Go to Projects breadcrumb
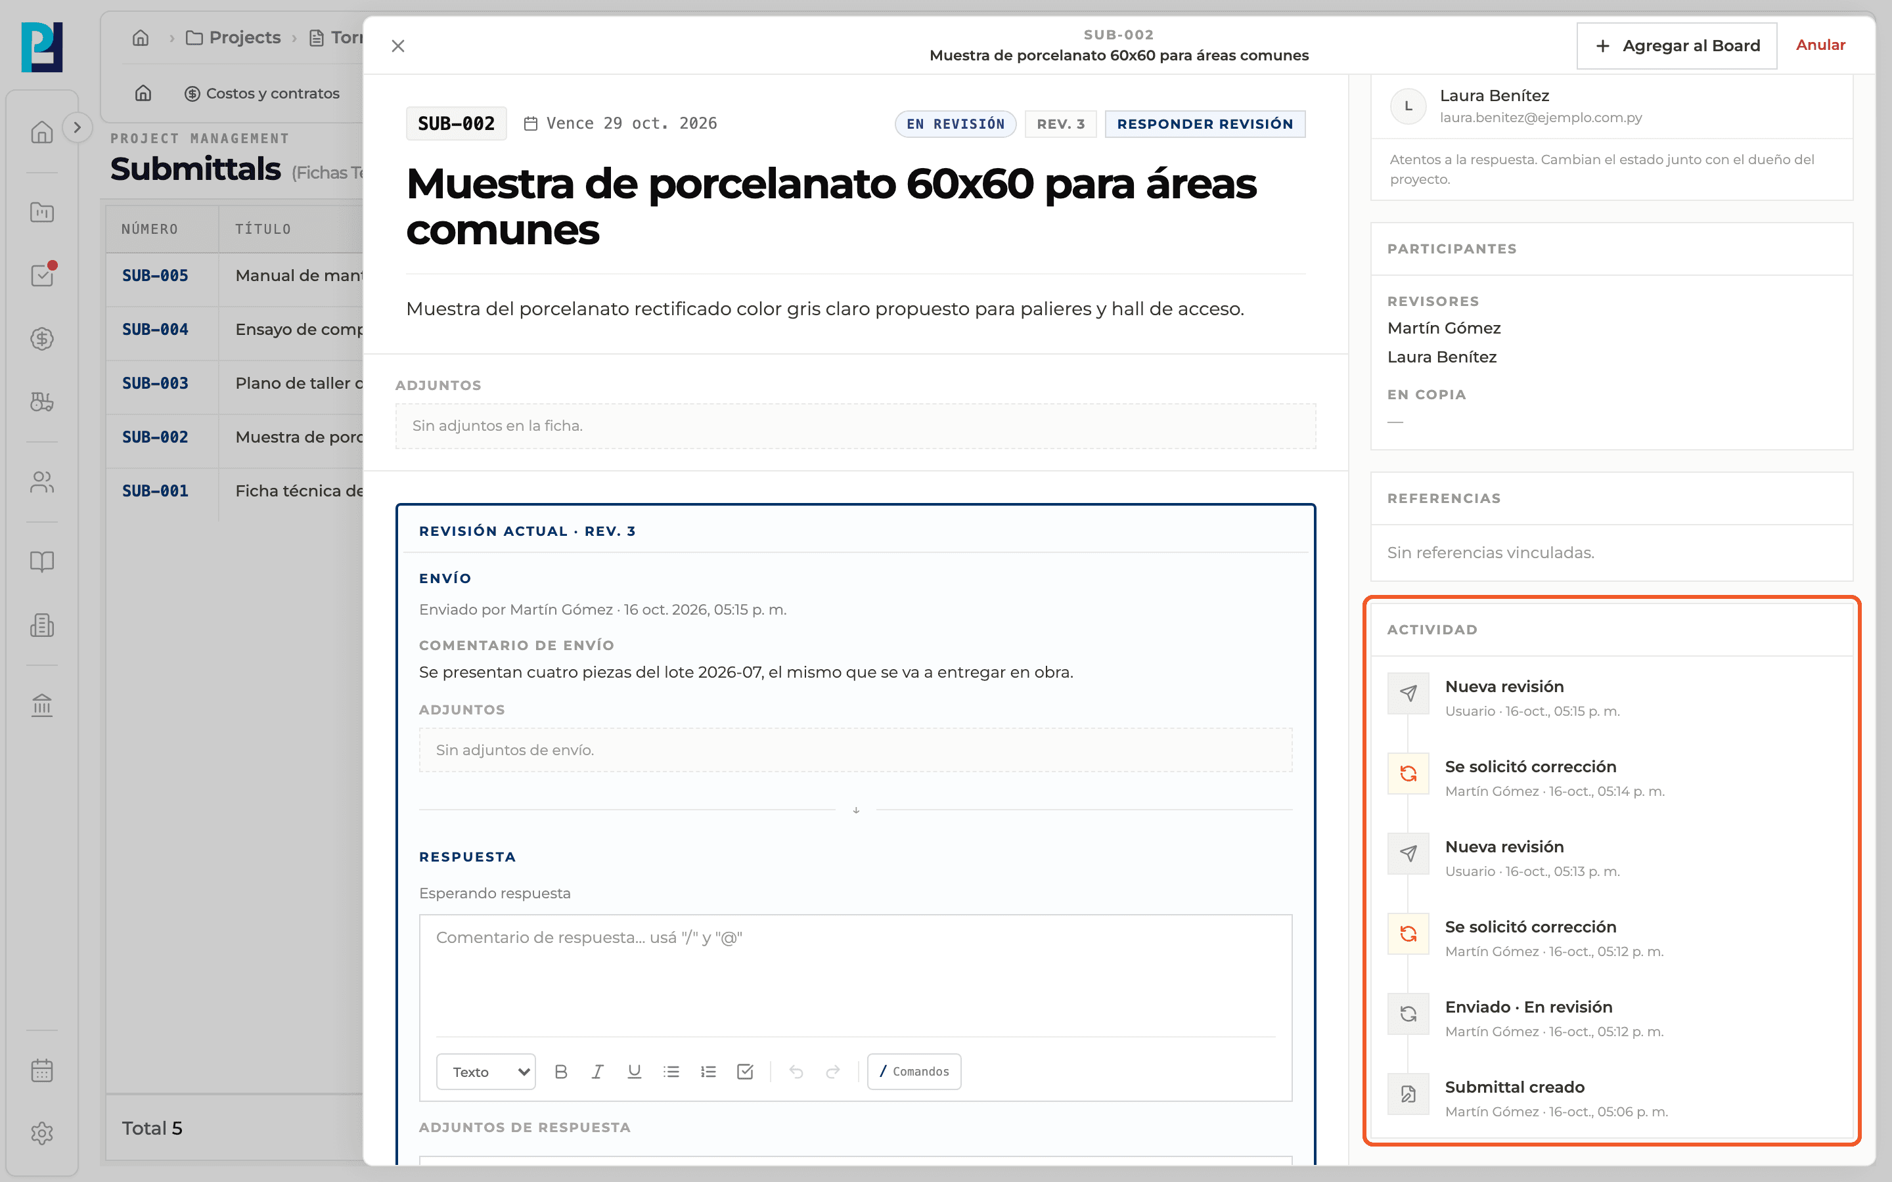The image size is (1892, 1182). (233, 37)
